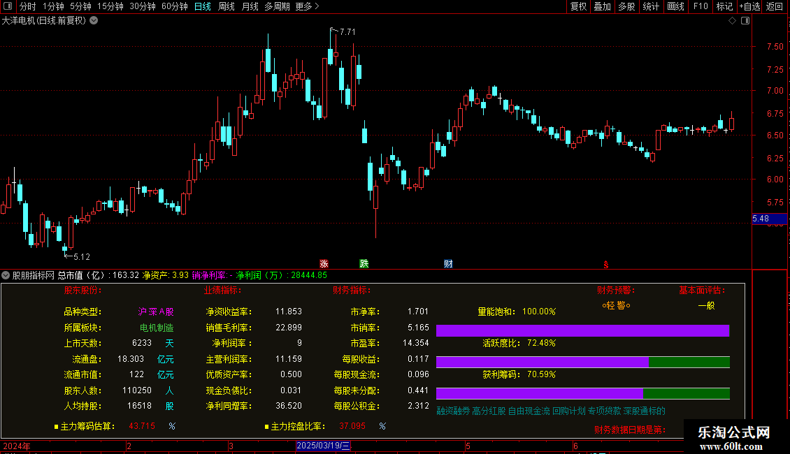Switch to 日线 daily chart

tap(203, 6)
